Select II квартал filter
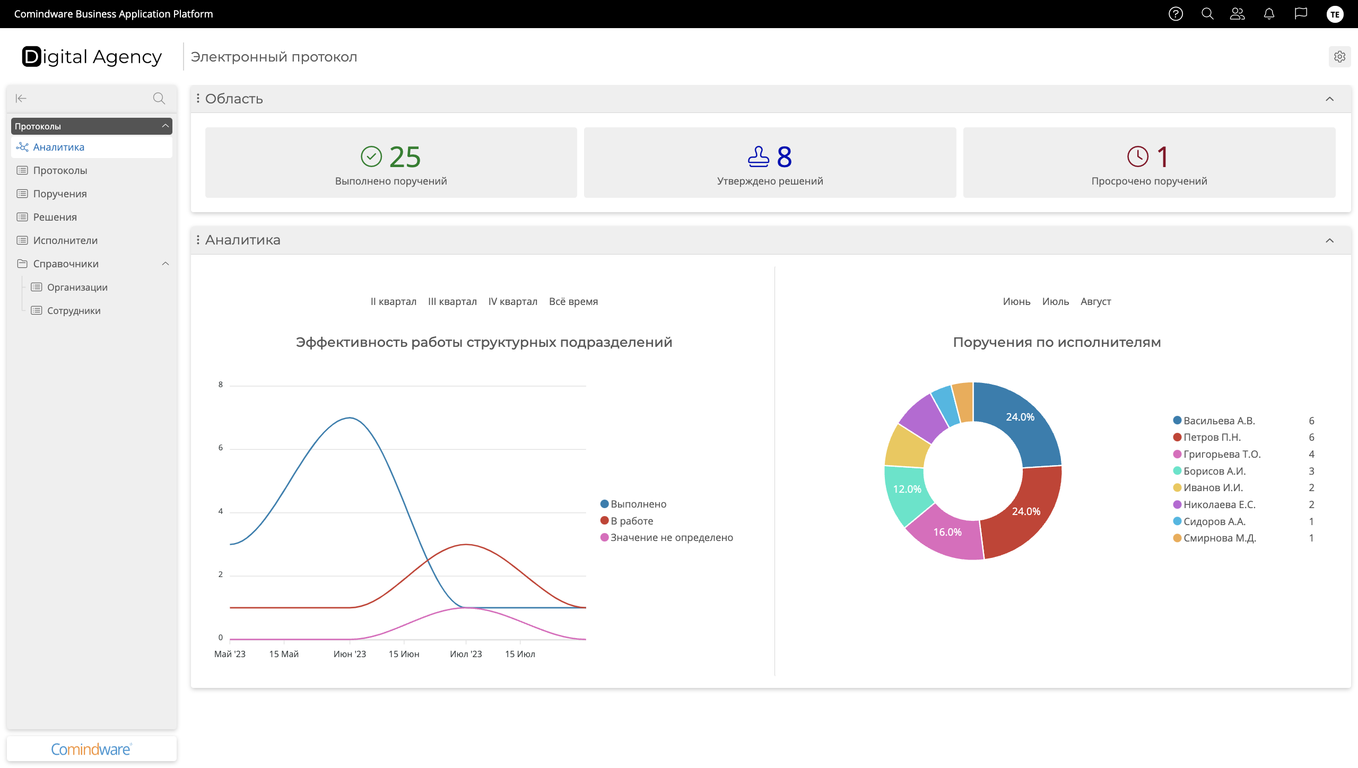The height and width of the screenshot is (768, 1358). click(394, 301)
